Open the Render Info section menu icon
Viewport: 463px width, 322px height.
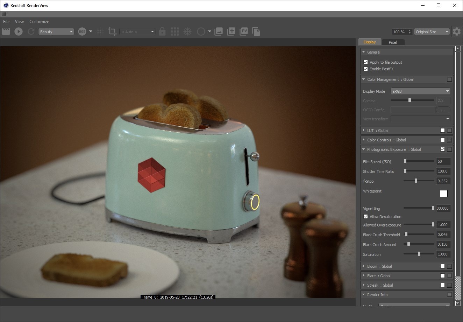(x=450, y=295)
